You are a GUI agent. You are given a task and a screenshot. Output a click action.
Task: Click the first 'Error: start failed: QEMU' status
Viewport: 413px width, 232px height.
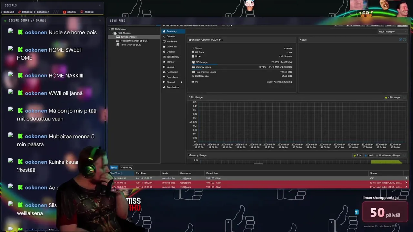click(386, 183)
